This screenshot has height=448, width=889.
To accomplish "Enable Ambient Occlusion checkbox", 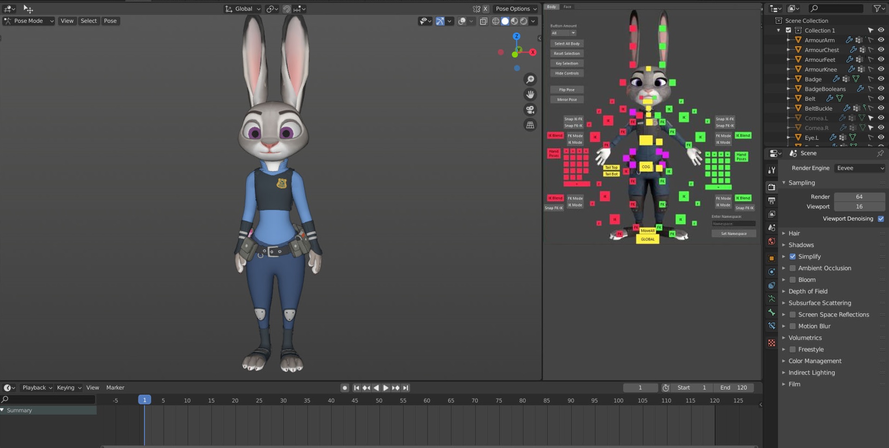I will tap(793, 268).
